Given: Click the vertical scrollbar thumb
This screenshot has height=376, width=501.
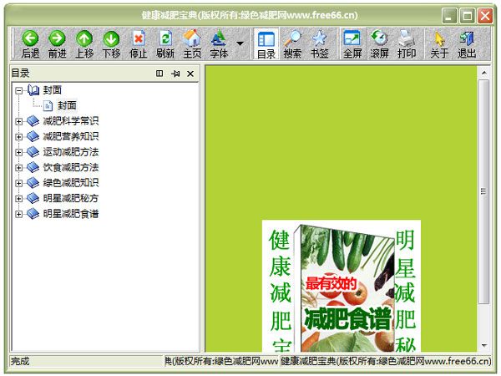Looking at the screenshot, I should pos(483,192).
